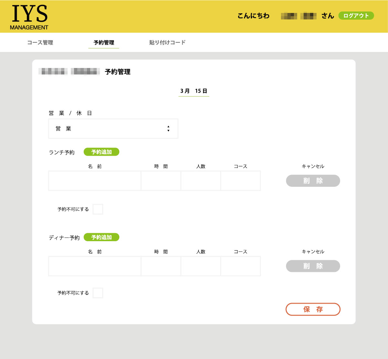Click the 予約管理 page heading

tap(118, 72)
